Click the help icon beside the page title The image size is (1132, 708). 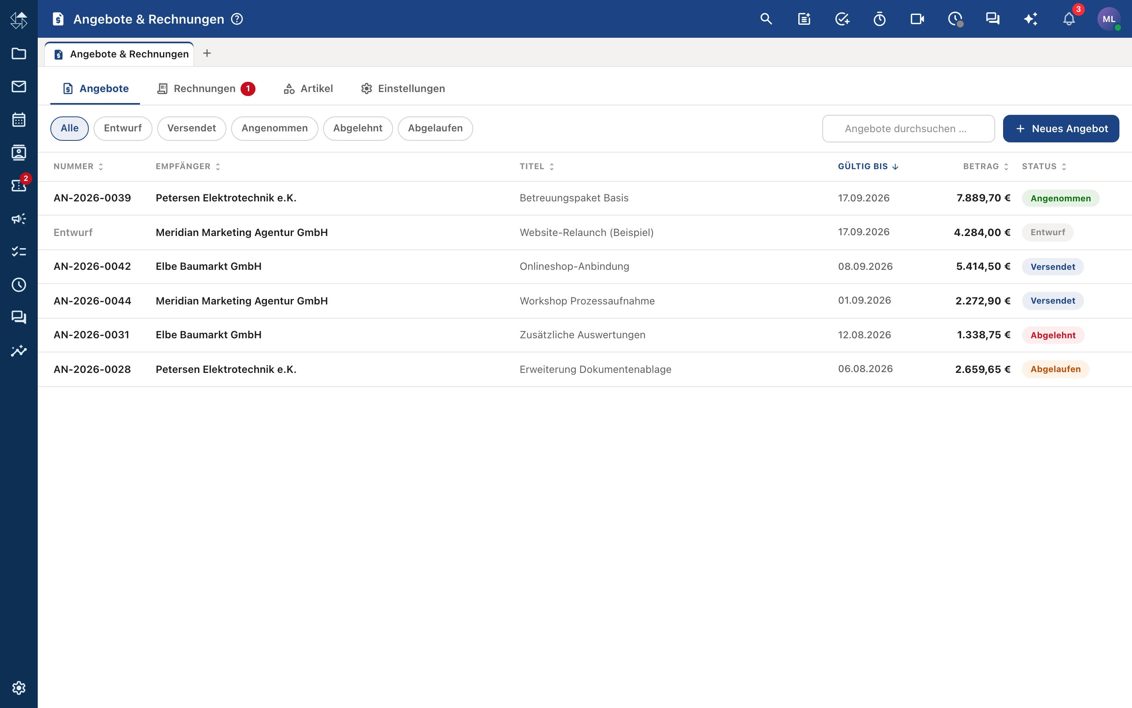click(x=237, y=19)
